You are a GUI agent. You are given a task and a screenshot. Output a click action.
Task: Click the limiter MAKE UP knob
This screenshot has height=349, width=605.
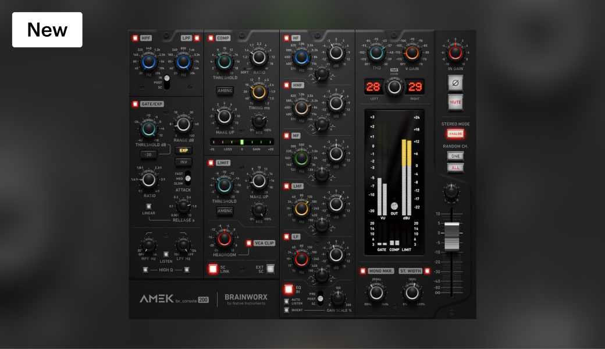pos(259,181)
